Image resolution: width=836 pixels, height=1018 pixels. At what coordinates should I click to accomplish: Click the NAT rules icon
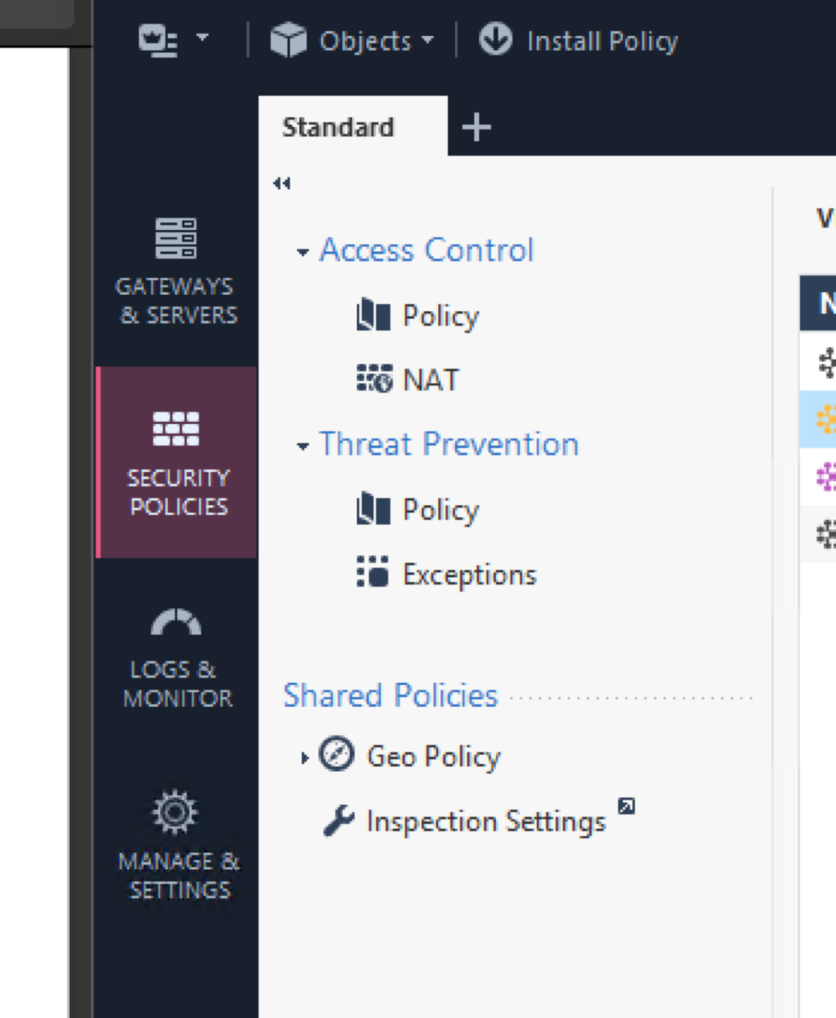click(374, 379)
